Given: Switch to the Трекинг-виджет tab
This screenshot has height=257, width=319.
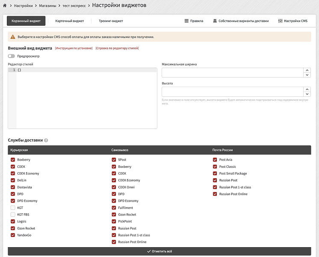Looking at the screenshot, I should 111,21.
